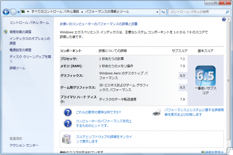The image size is (233, 155).
Task: Click the refresh button beside address bar
Action: (163, 12)
